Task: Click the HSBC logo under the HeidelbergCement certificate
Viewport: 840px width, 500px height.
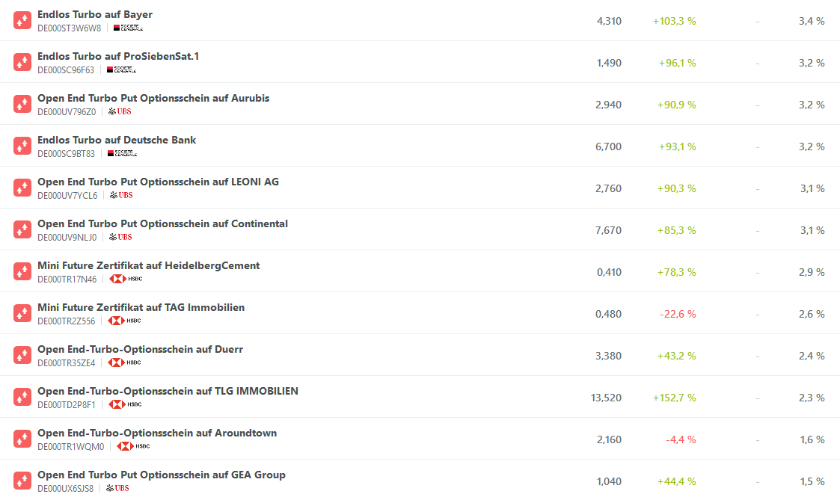Action: [x=126, y=279]
